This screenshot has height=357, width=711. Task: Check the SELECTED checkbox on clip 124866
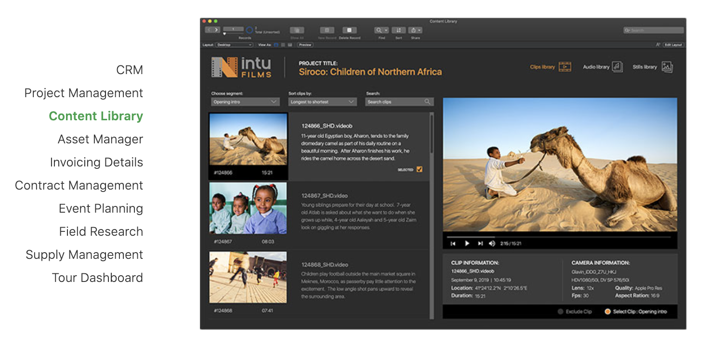420,169
